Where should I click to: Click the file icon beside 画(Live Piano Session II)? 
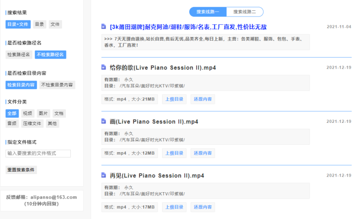click(x=104, y=121)
